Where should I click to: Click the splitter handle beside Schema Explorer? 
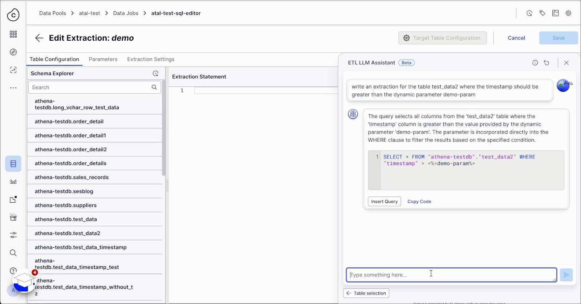pyautogui.click(x=167, y=185)
